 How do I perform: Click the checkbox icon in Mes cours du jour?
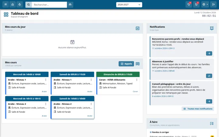coord(137,28)
